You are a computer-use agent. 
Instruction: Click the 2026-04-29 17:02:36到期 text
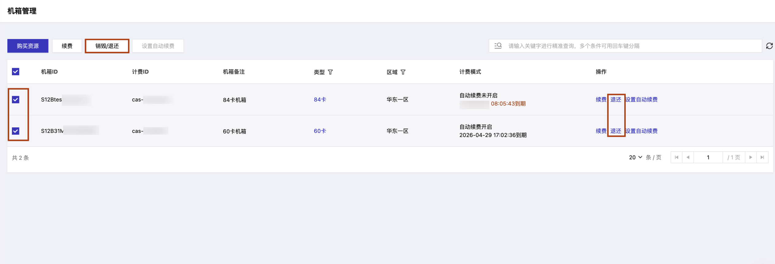click(493, 135)
